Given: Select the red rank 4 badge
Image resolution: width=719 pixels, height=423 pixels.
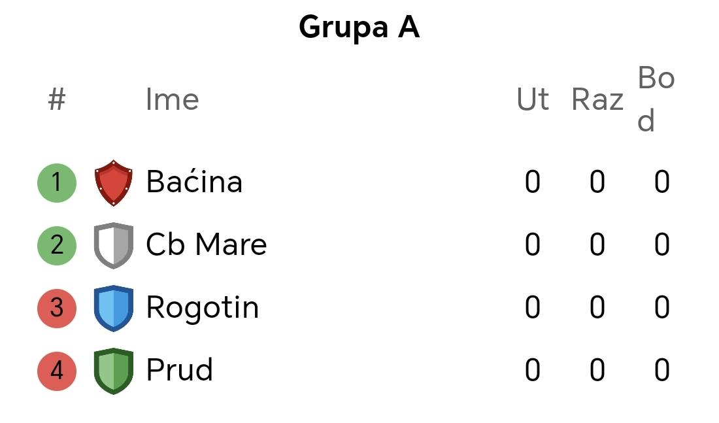Looking at the screenshot, I should [57, 371].
